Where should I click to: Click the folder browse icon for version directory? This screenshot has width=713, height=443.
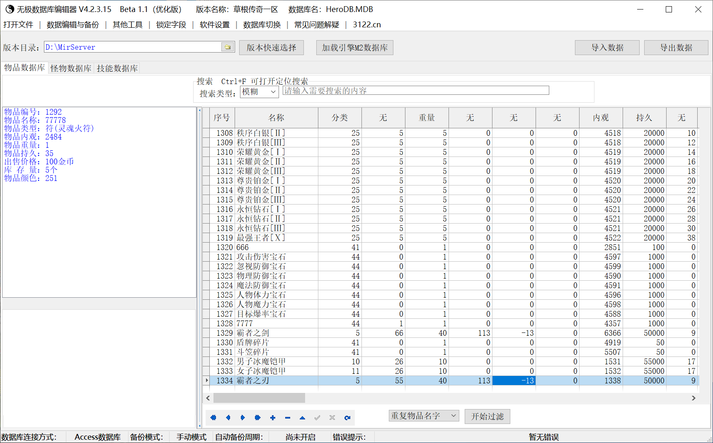click(x=228, y=47)
